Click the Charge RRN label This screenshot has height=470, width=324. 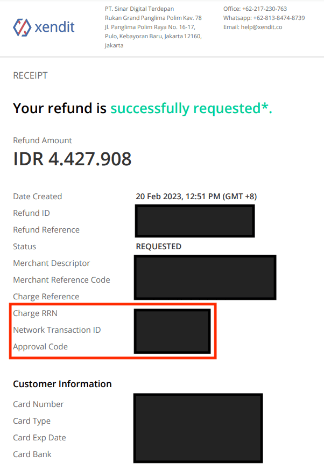(35, 313)
